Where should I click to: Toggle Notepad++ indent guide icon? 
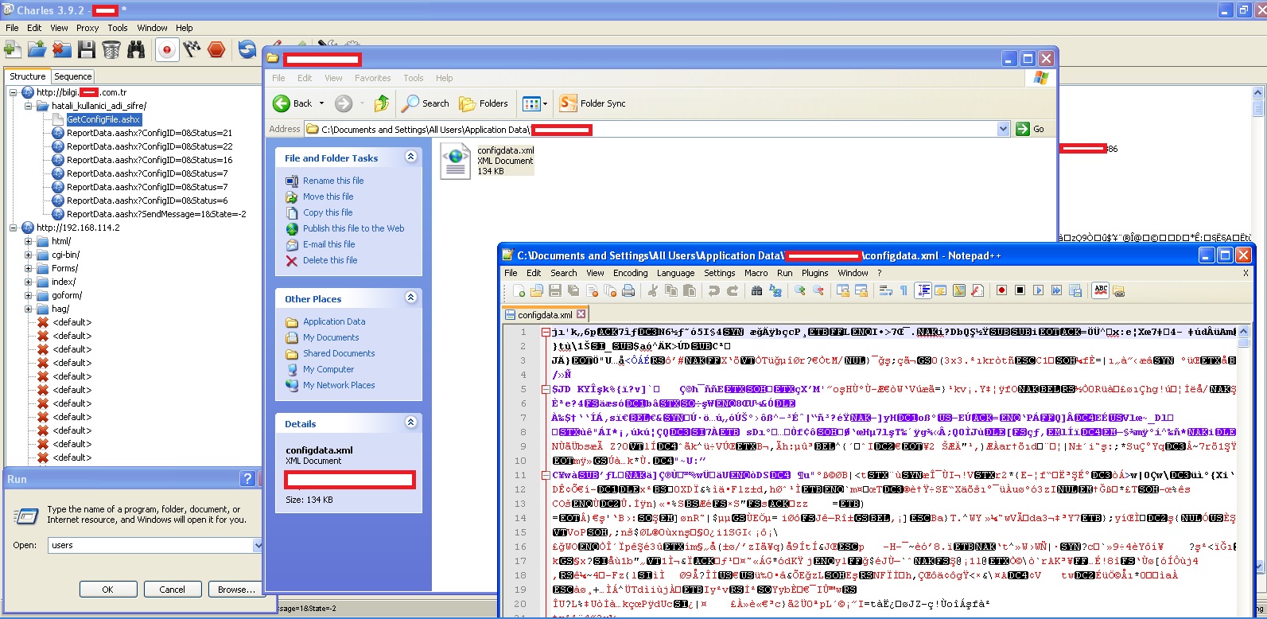[x=923, y=291]
